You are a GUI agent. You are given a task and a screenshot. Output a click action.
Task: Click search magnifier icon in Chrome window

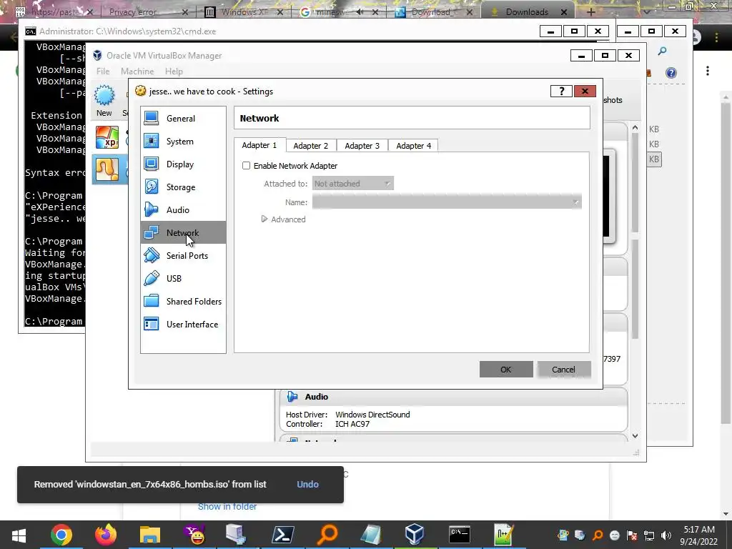[662, 51]
